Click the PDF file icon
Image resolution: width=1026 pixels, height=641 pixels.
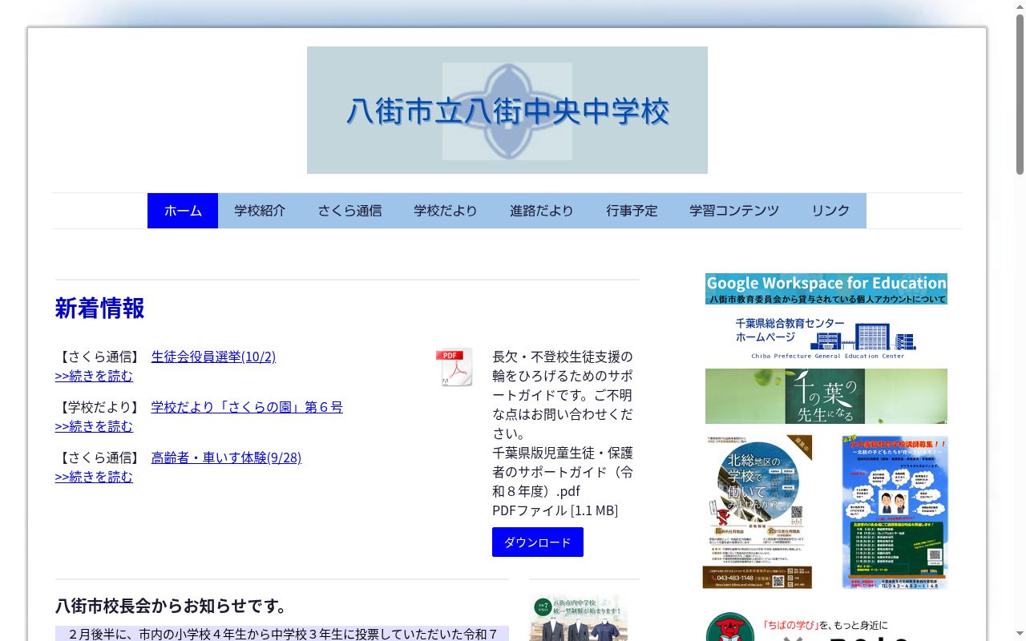point(454,367)
